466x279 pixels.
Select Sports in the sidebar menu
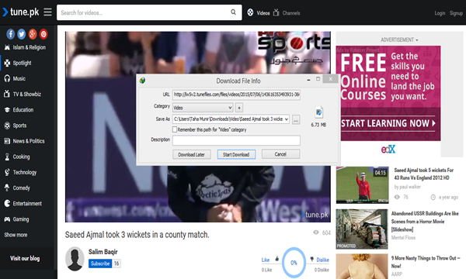pos(19,126)
